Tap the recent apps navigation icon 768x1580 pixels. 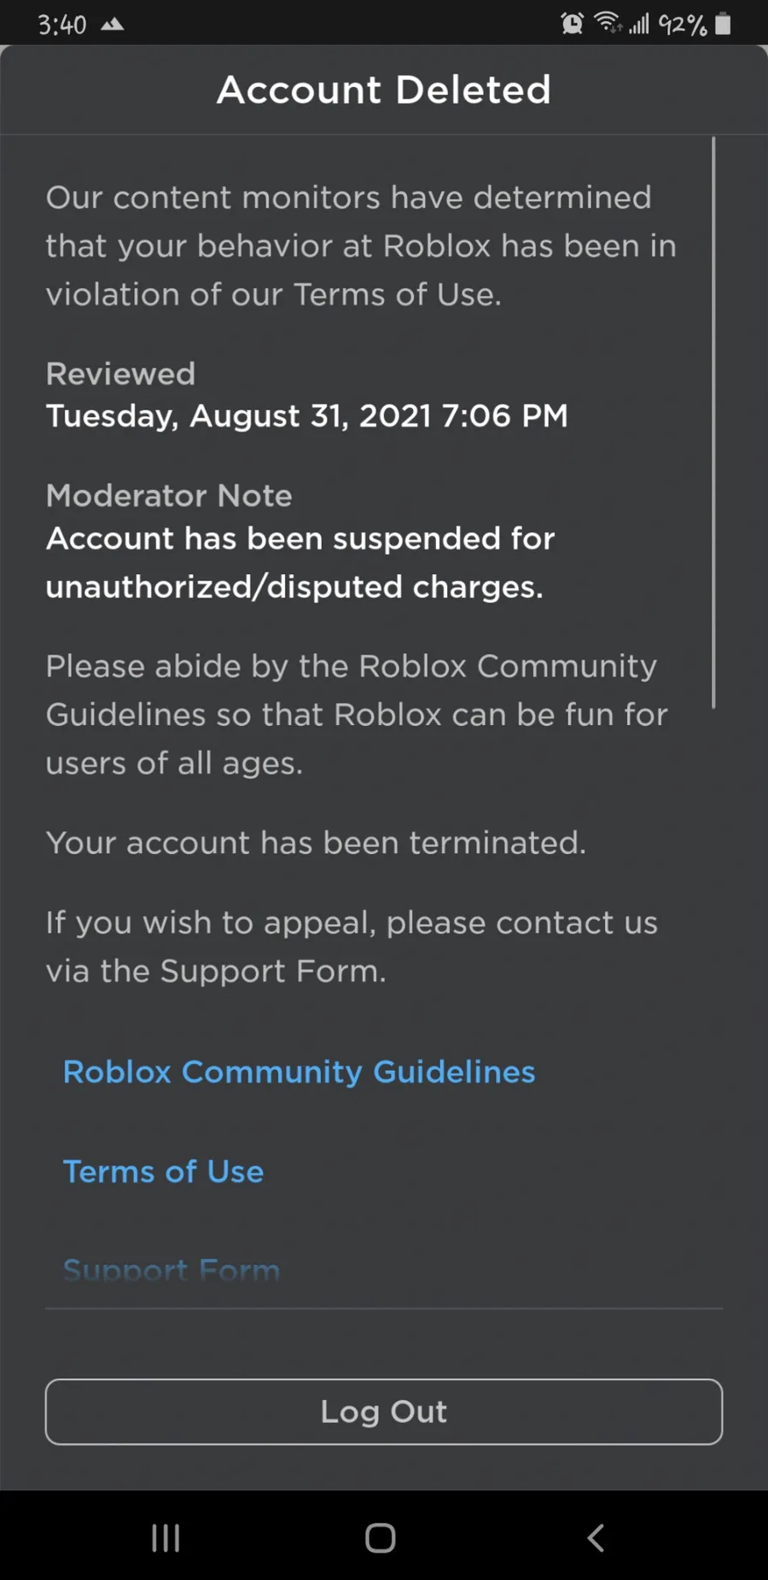point(166,1538)
